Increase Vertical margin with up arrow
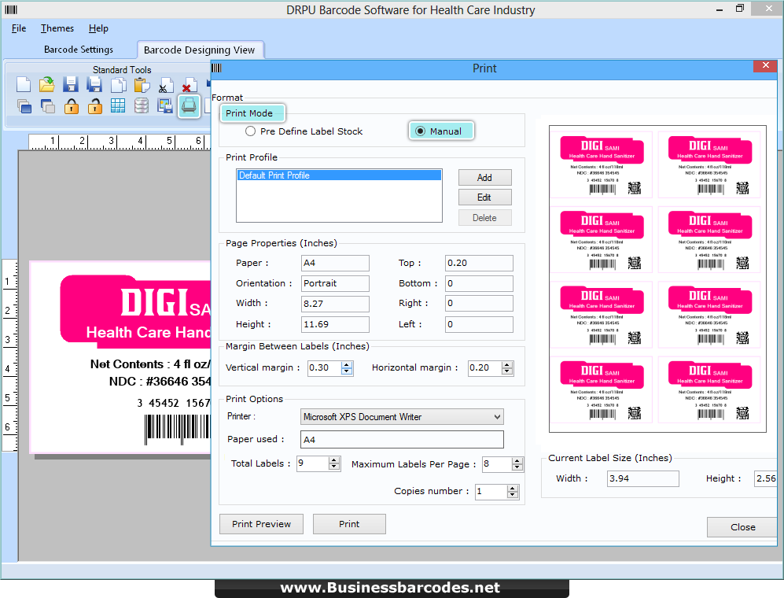The width and height of the screenshot is (784, 598). tap(347, 365)
